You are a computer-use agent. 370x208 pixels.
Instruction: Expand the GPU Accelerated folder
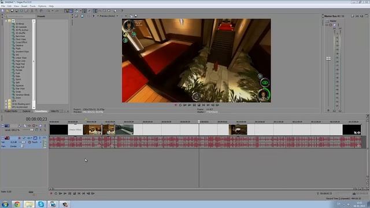pos(6,107)
